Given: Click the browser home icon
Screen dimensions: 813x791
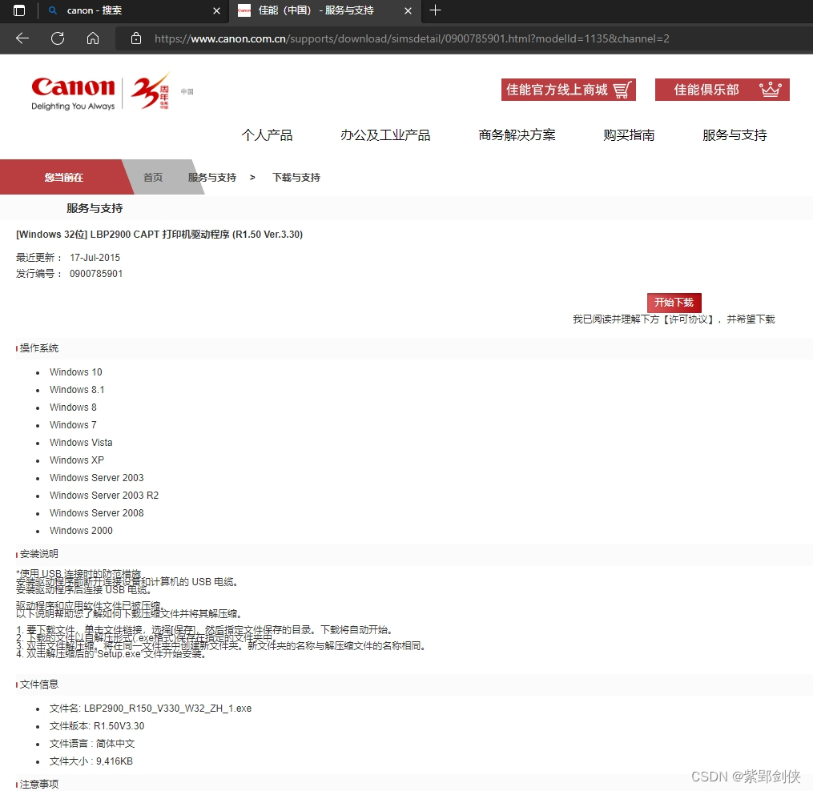Looking at the screenshot, I should tap(92, 38).
